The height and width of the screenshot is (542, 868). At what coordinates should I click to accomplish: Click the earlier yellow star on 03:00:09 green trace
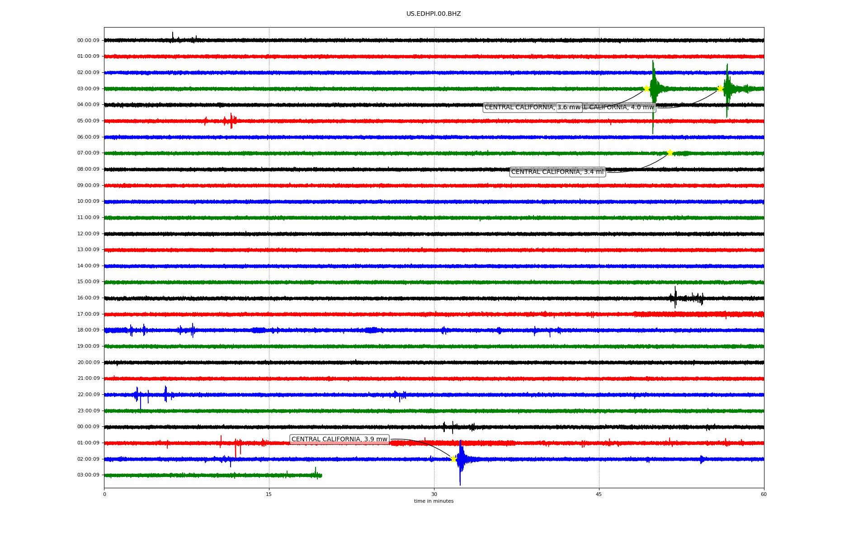coord(646,89)
